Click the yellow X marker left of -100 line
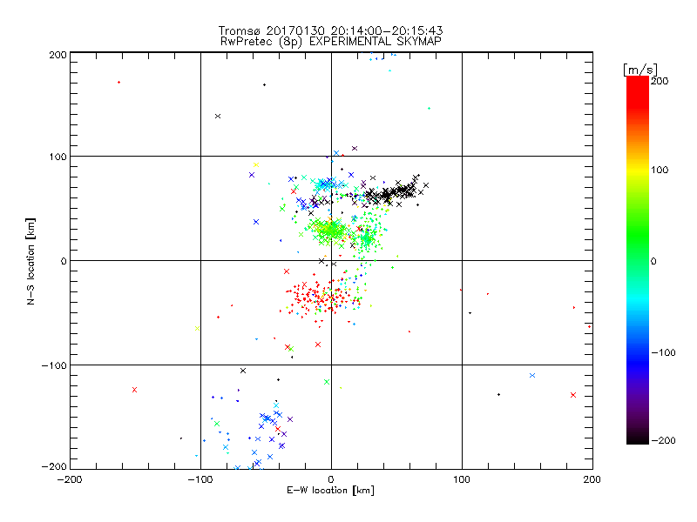 coord(198,329)
